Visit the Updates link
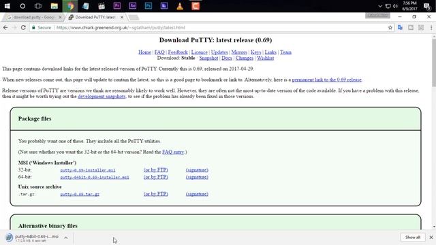Image resolution: width=436 pixels, height=245 pixels. click(x=219, y=52)
